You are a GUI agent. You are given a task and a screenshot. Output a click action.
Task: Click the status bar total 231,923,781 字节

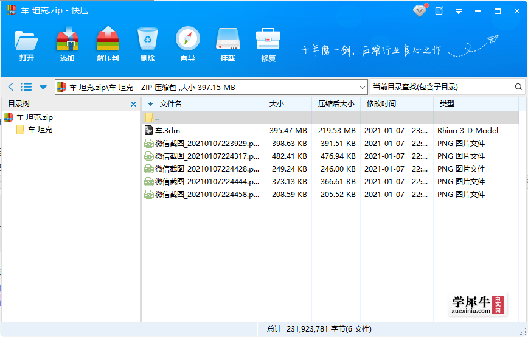319,329
